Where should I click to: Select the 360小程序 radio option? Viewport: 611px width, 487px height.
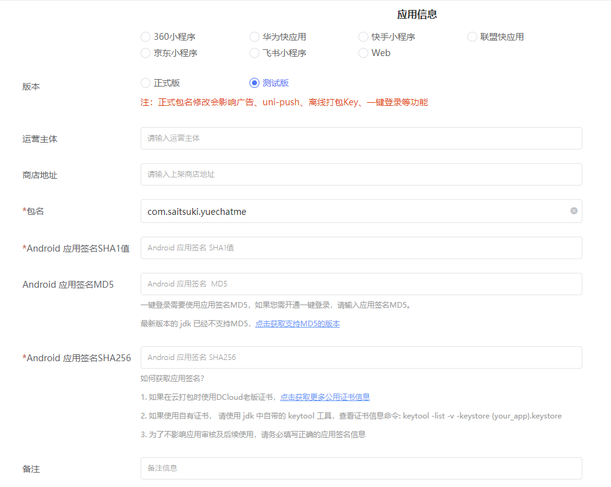[146, 37]
